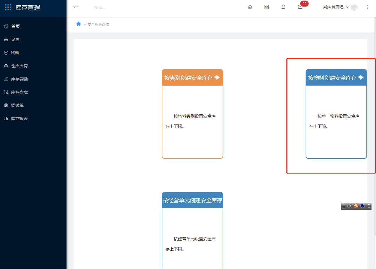Click the icon beside 库存盘点

point(6,92)
